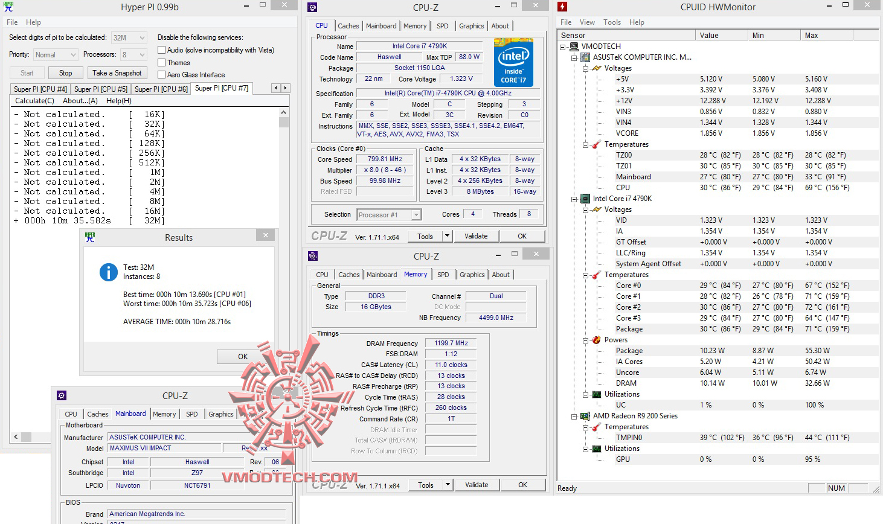Click the vertical scrollbar thumb in Super PI output
Image resolution: width=883 pixels, height=524 pixels.
[284, 123]
